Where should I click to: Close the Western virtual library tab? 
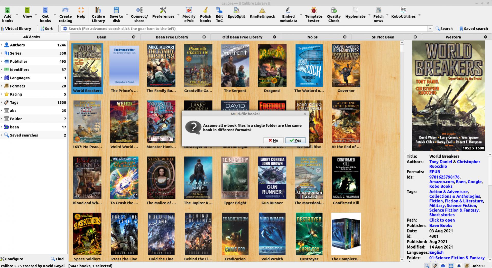click(x=485, y=37)
